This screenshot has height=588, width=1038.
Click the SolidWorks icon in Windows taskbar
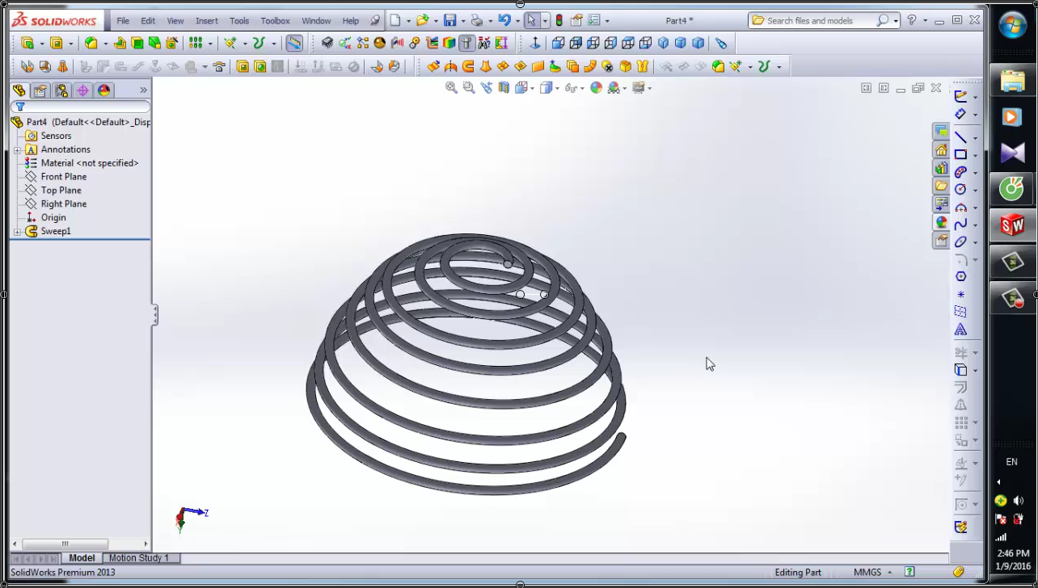click(x=1012, y=225)
